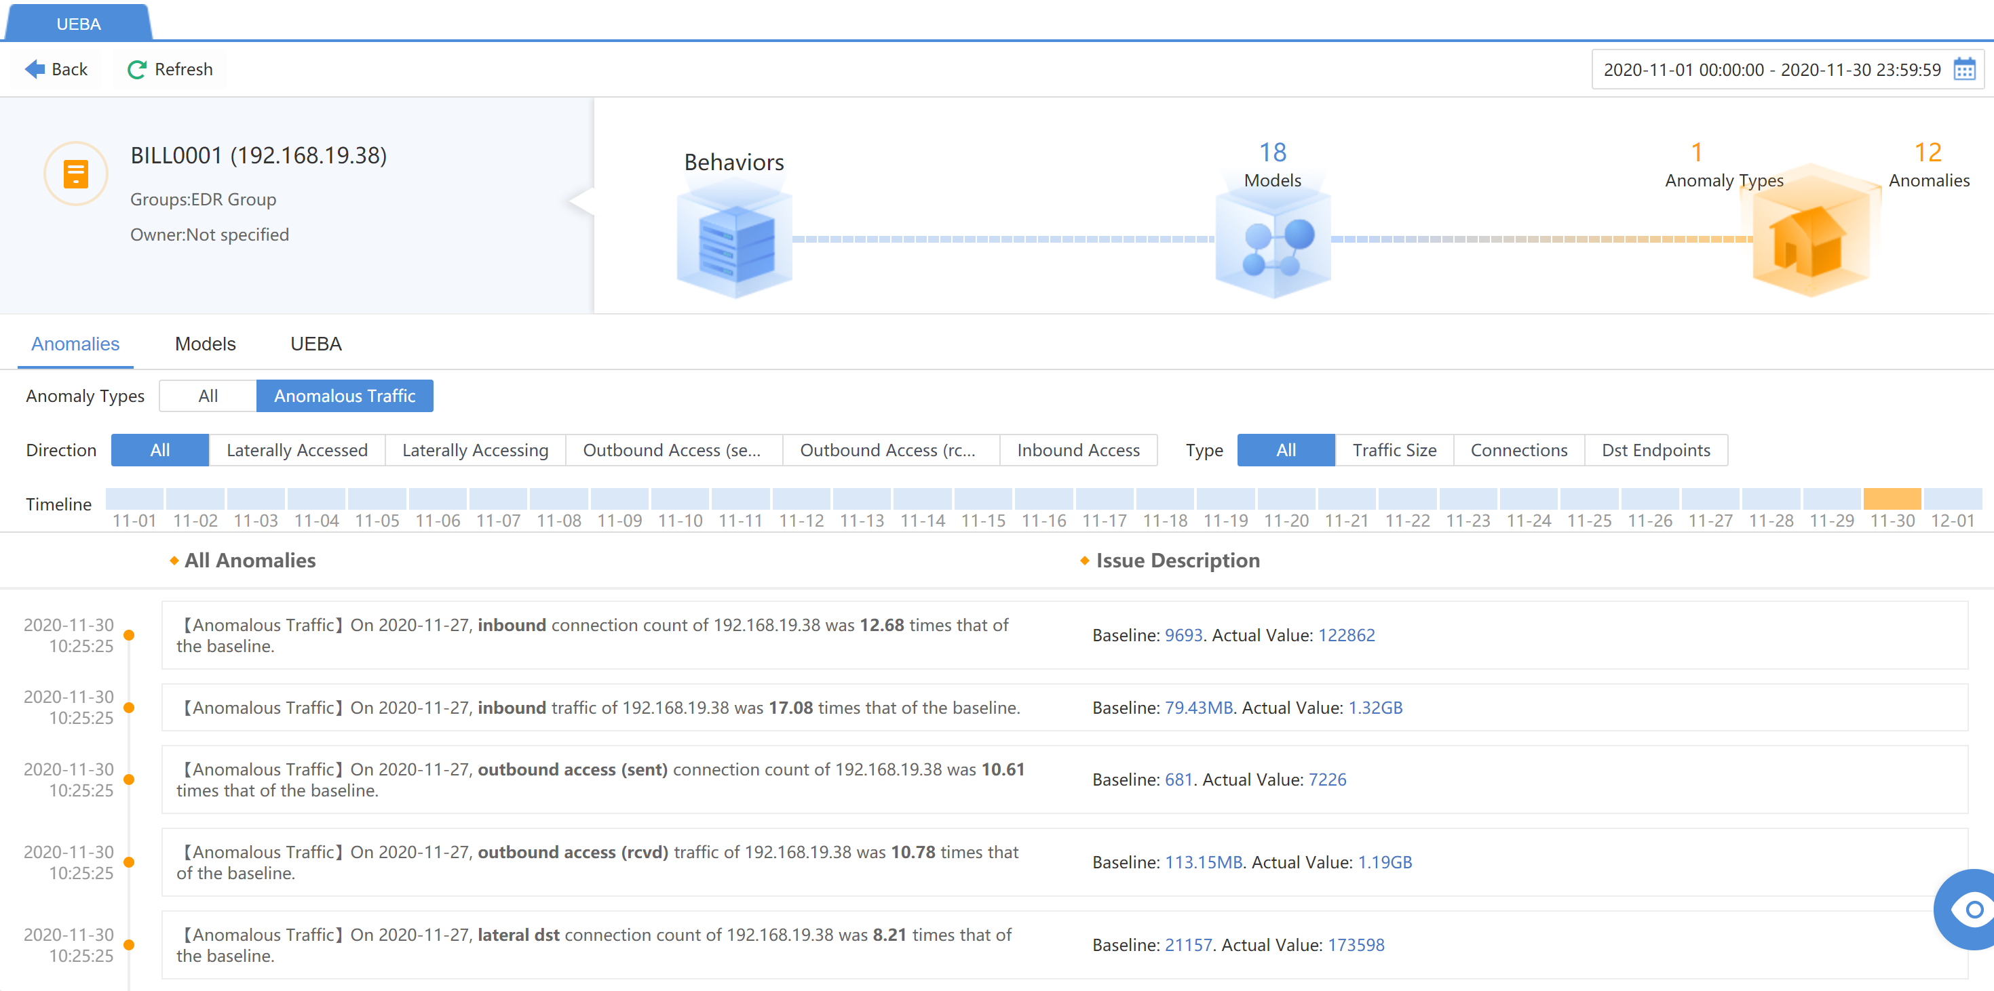Click the 11-15 timeline segment
Viewport: 1994px width, 991px height.
click(982, 498)
